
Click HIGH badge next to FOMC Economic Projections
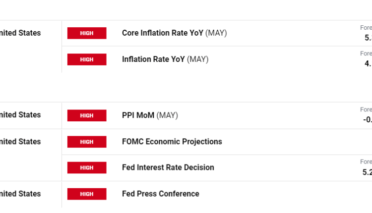pos(87,142)
